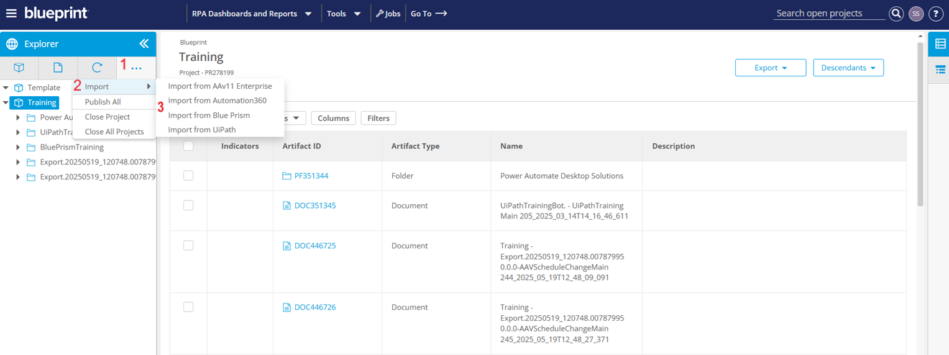Select Import from UiPath
This screenshot has height=355, width=949.
click(x=220, y=130)
